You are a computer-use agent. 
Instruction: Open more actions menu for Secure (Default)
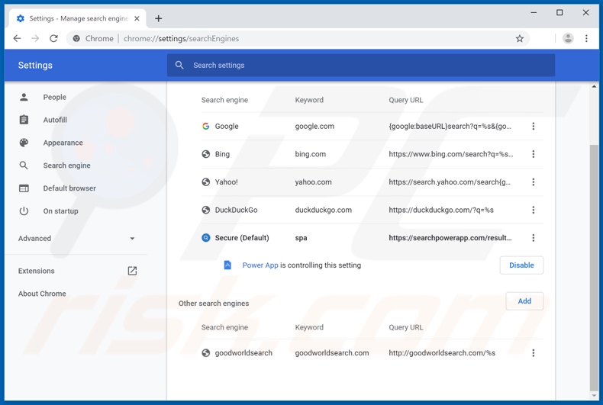click(533, 238)
